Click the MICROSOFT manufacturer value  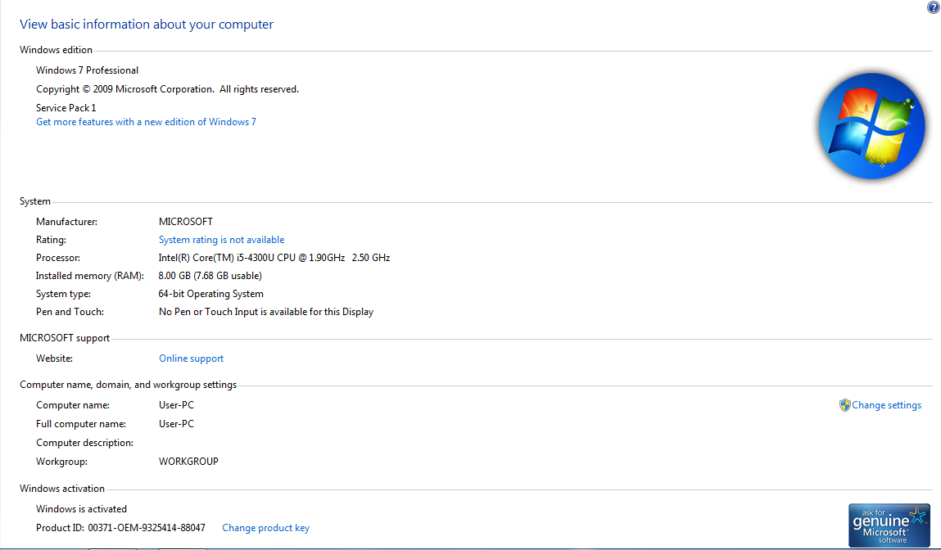185,221
